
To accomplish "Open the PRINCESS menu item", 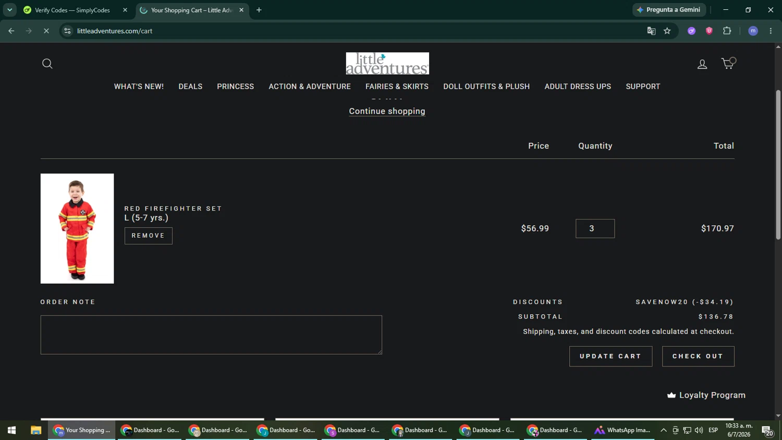I will point(236,87).
